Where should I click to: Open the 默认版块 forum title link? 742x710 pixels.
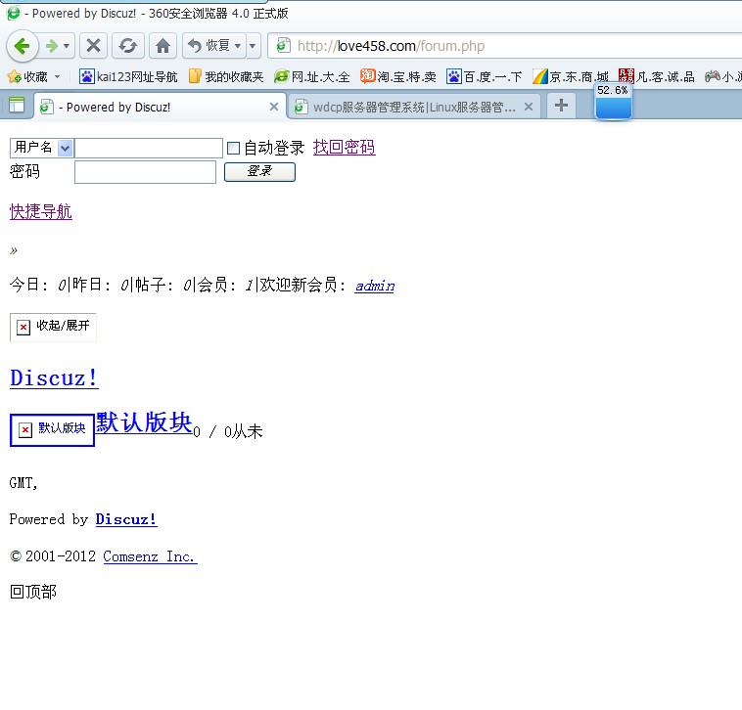(x=143, y=422)
